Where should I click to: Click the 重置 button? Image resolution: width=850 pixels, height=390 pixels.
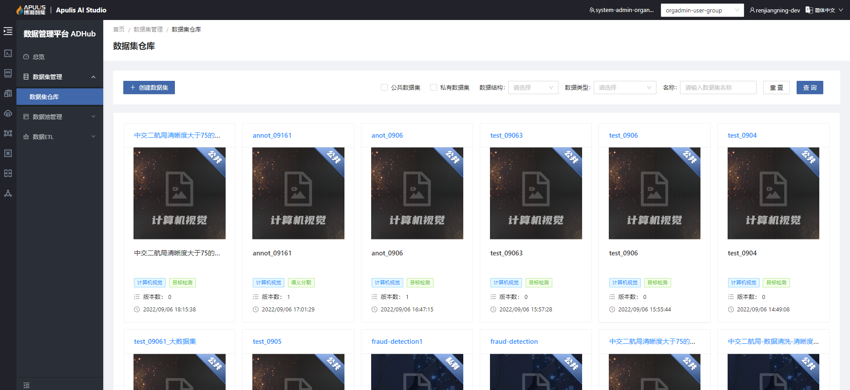click(777, 88)
